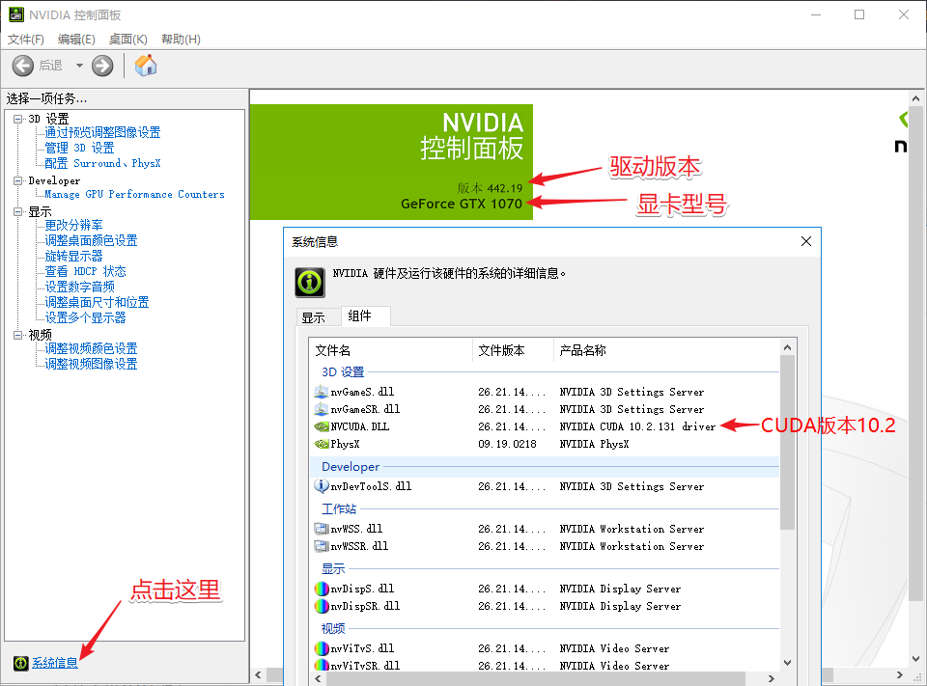Select the '09.19.0218' version cell

point(507,444)
